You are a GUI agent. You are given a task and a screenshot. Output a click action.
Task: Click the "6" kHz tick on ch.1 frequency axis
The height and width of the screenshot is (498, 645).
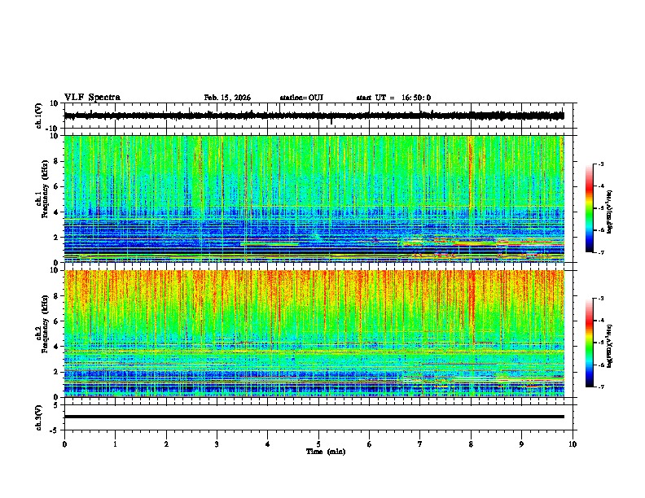coord(56,186)
